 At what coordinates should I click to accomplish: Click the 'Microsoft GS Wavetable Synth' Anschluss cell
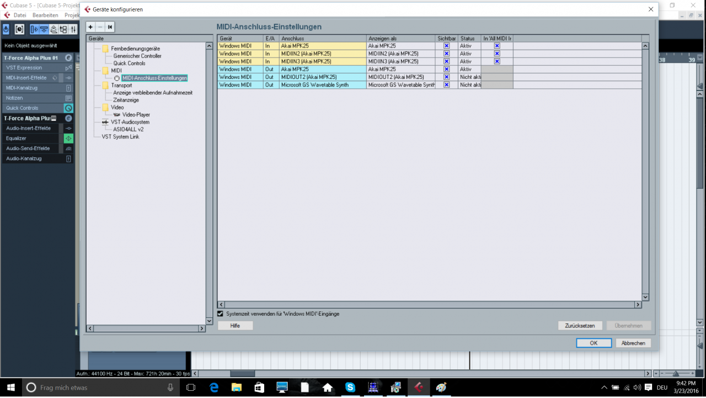click(323, 84)
